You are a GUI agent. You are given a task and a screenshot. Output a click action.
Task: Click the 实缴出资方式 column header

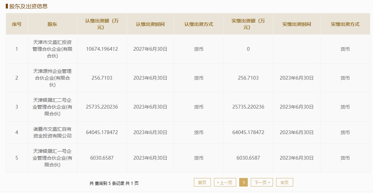coord(345,24)
